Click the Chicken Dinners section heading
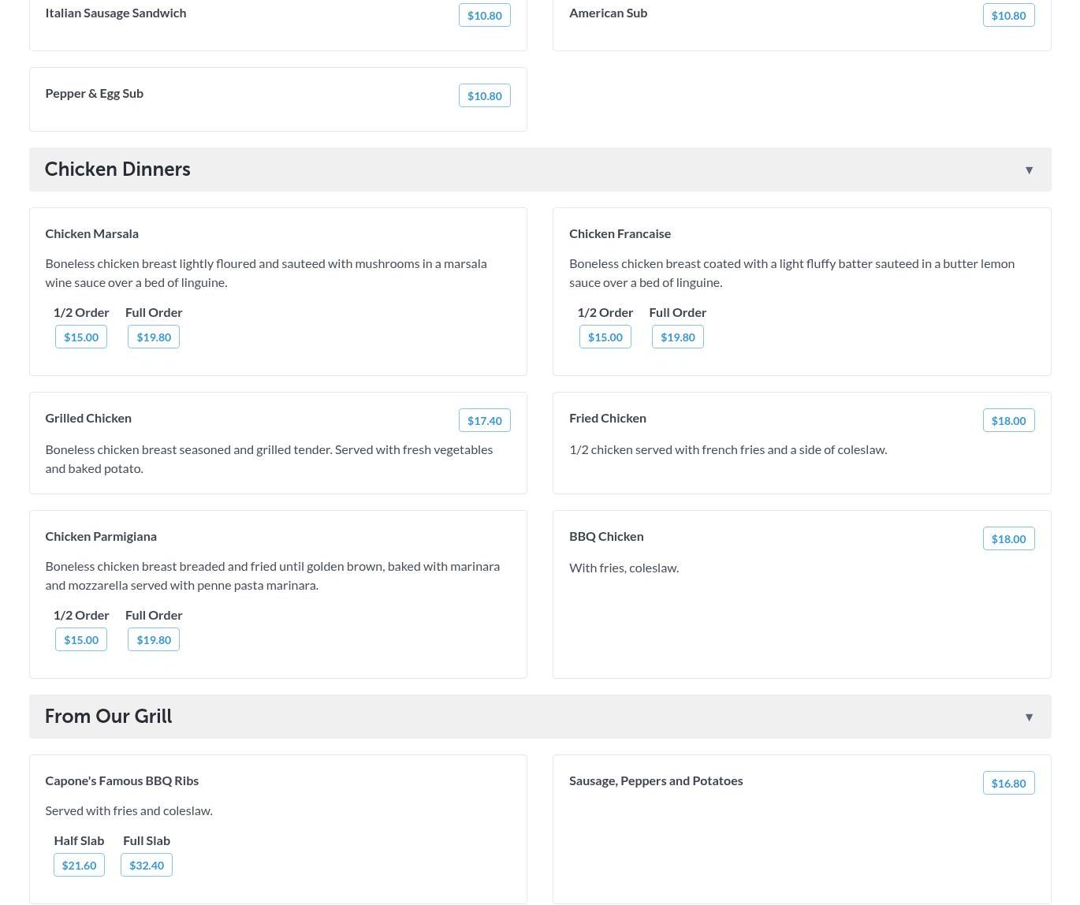 click(117, 169)
